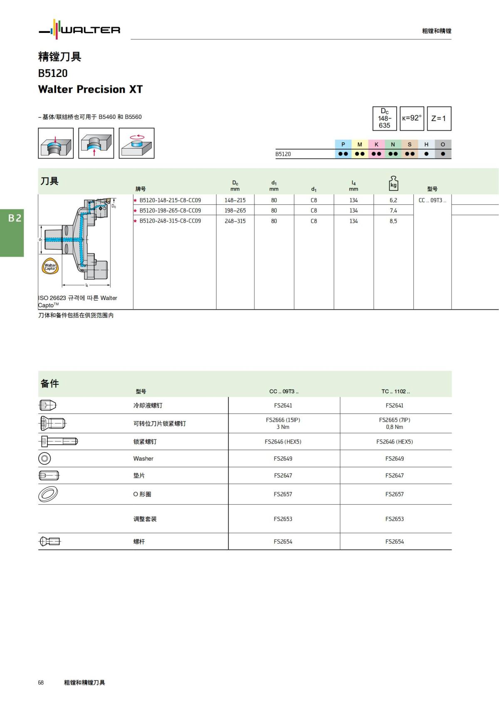Screen dimensions: 499x706
Task: Click the O material swatch
Action: 443,149
